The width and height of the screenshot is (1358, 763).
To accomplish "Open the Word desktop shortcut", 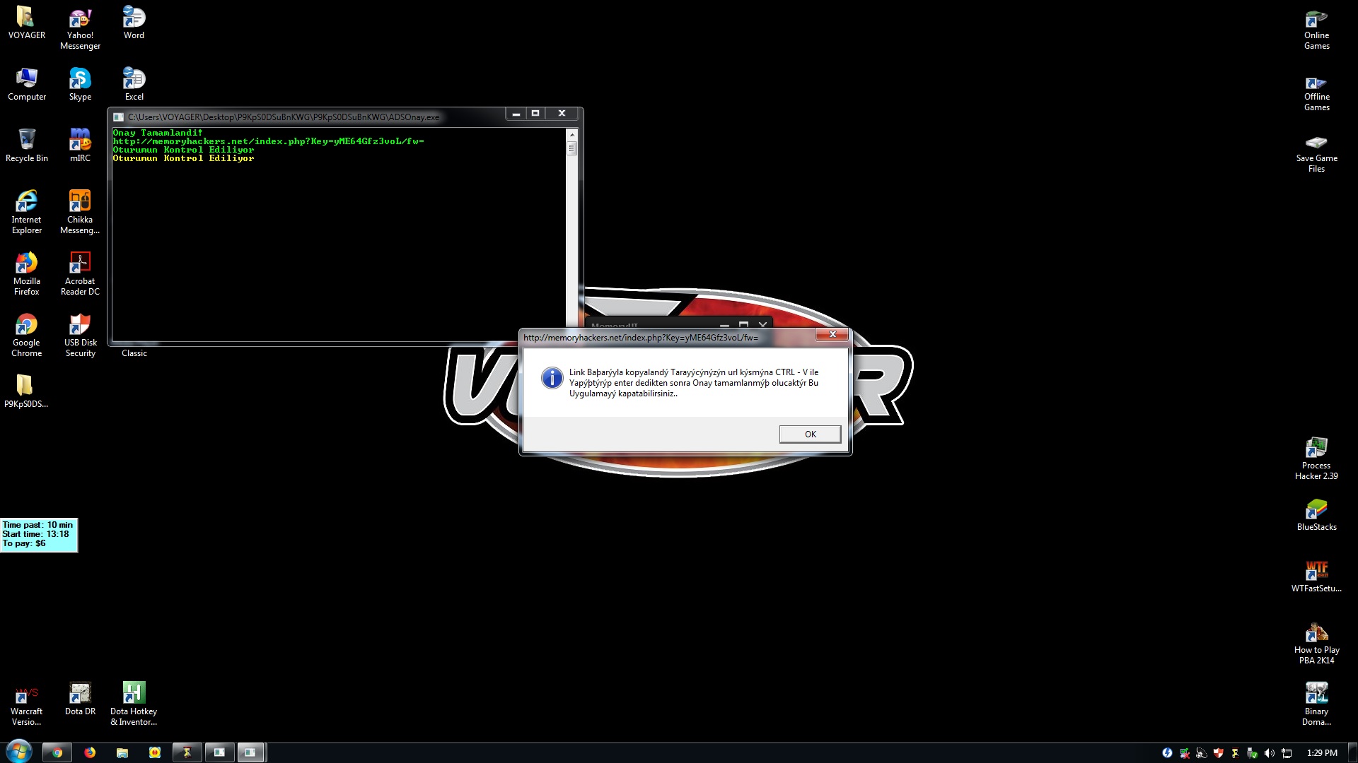I will (x=134, y=22).
